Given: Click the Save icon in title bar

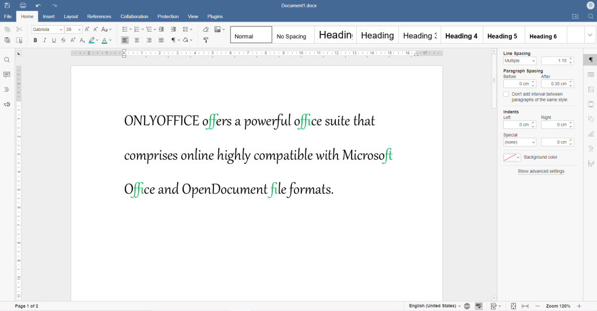Looking at the screenshot, I should (7, 5).
